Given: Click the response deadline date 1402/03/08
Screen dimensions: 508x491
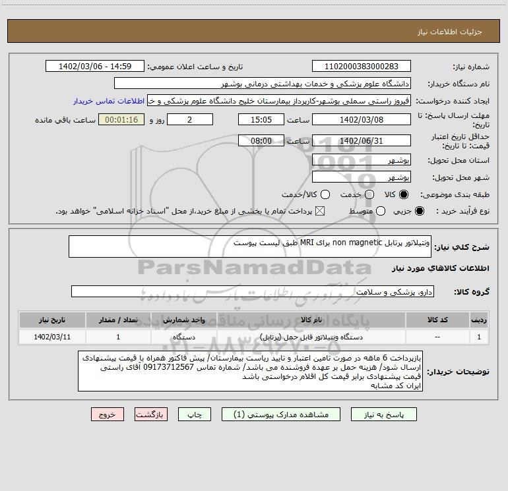Looking at the screenshot, I should [x=362, y=119].
